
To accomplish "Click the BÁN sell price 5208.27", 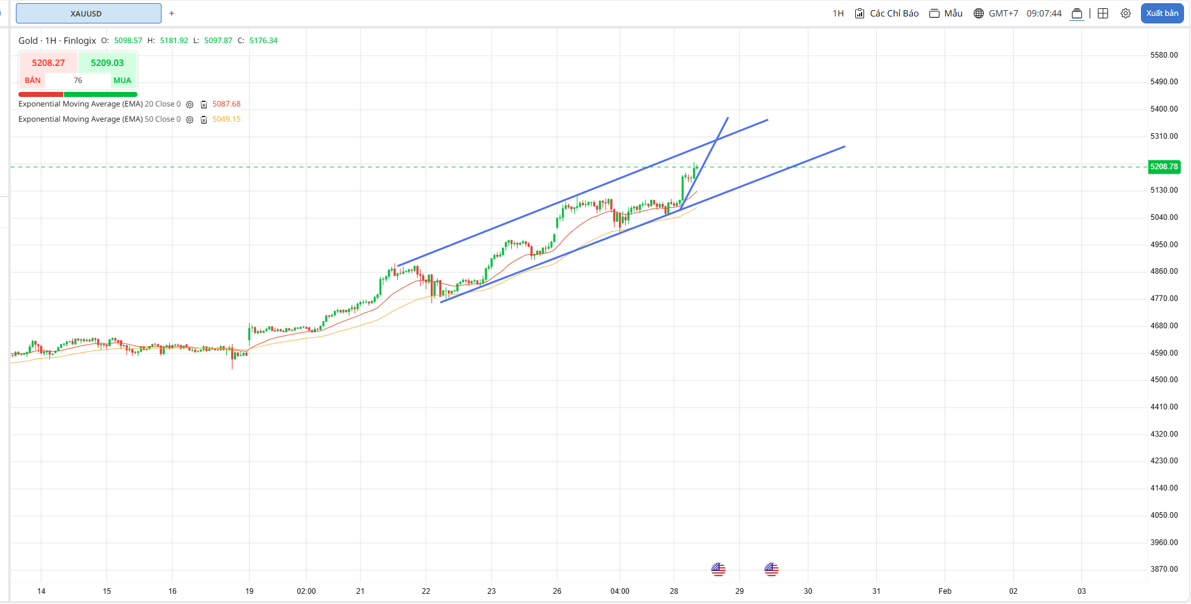I will click(x=48, y=63).
